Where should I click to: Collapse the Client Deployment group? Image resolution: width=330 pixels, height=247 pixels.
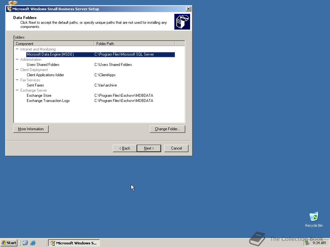coord(17,69)
